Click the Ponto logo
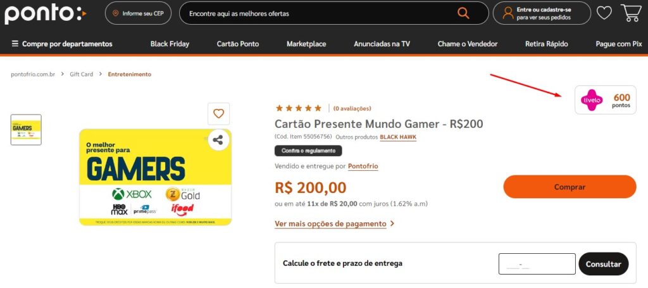This screenshot has width=648, height=288. coord(45,13)
